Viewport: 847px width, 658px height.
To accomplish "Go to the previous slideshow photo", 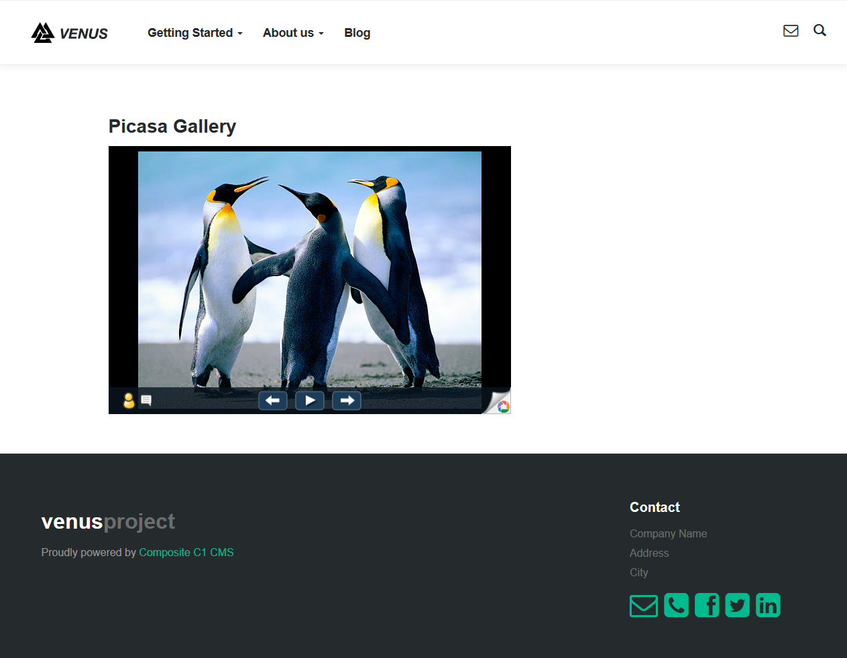I will (273, 401).
